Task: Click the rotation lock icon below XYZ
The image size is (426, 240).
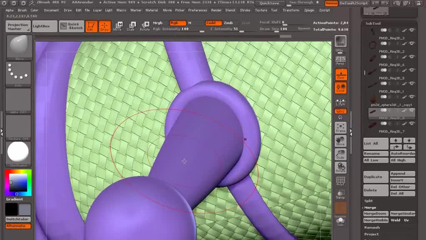Action: (x=341, y=118)
